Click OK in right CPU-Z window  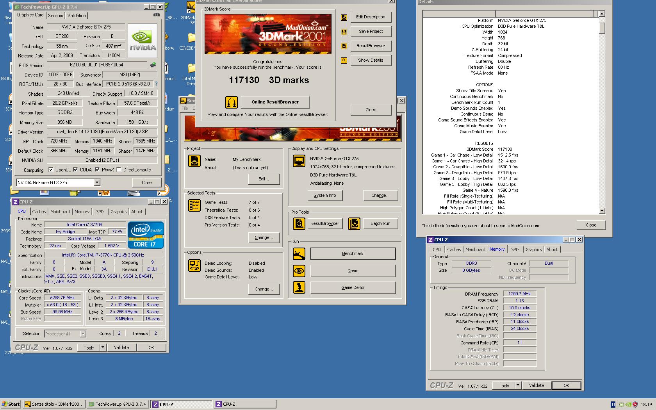566,385
